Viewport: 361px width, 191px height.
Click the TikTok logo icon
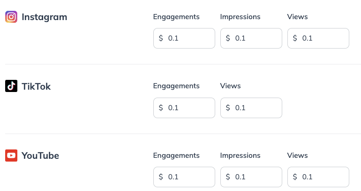coord(11,86)
